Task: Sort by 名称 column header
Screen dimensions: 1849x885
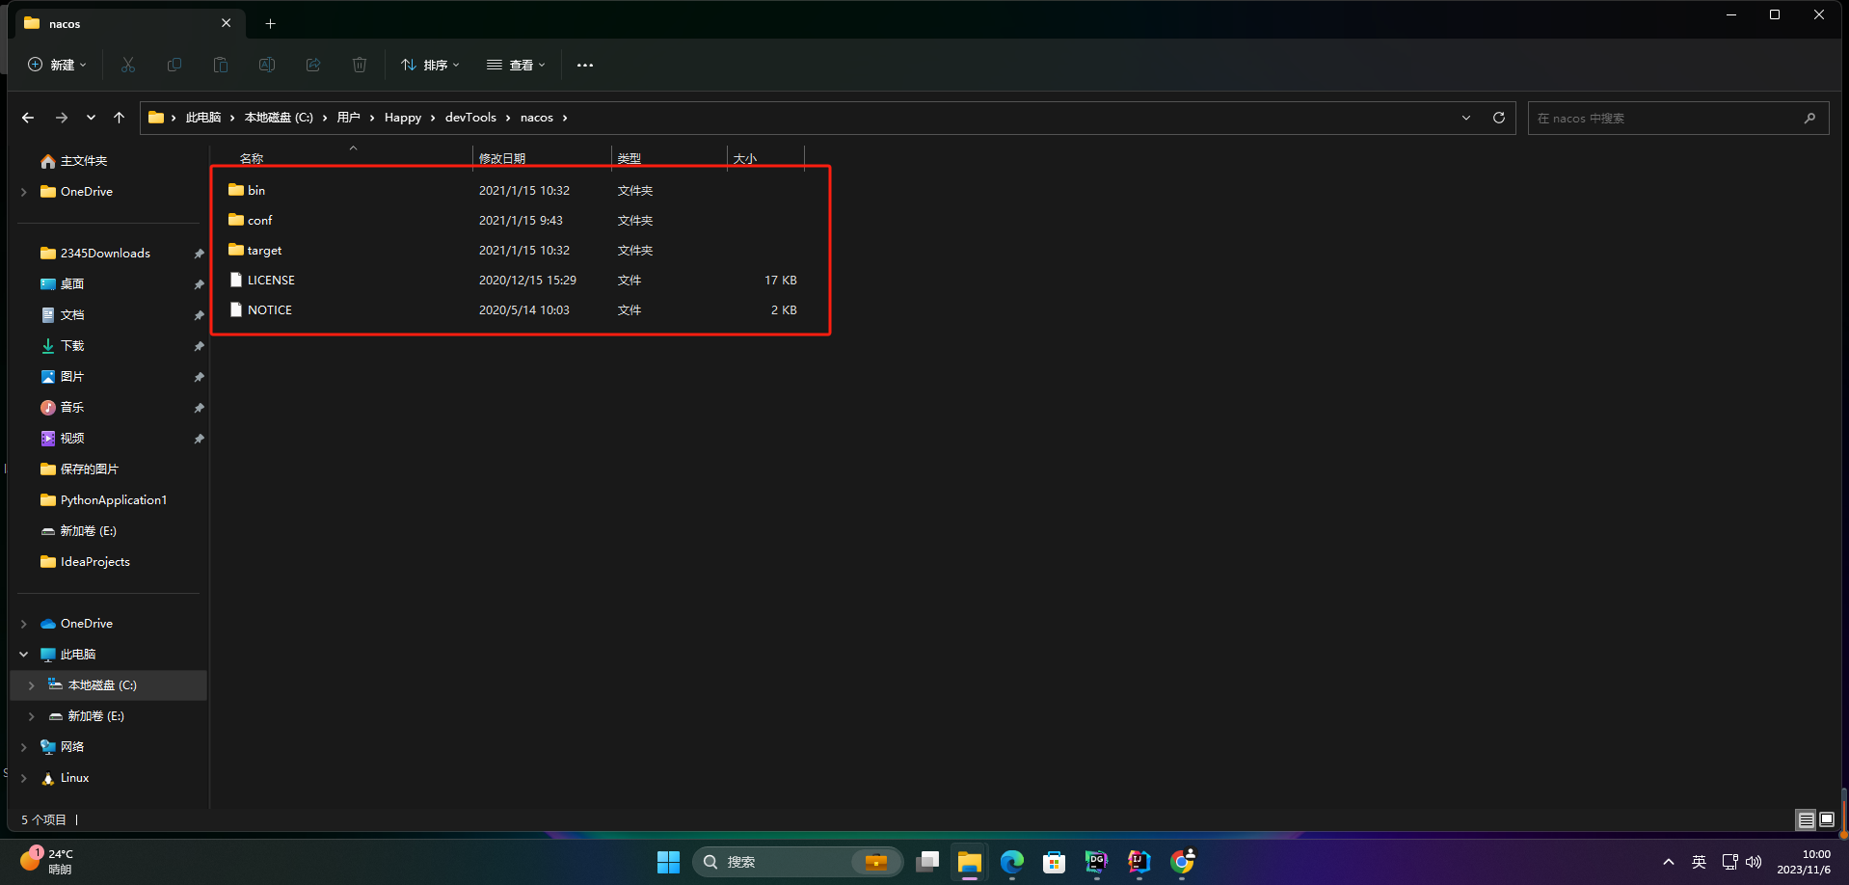Action: click(x=252, y=158)
